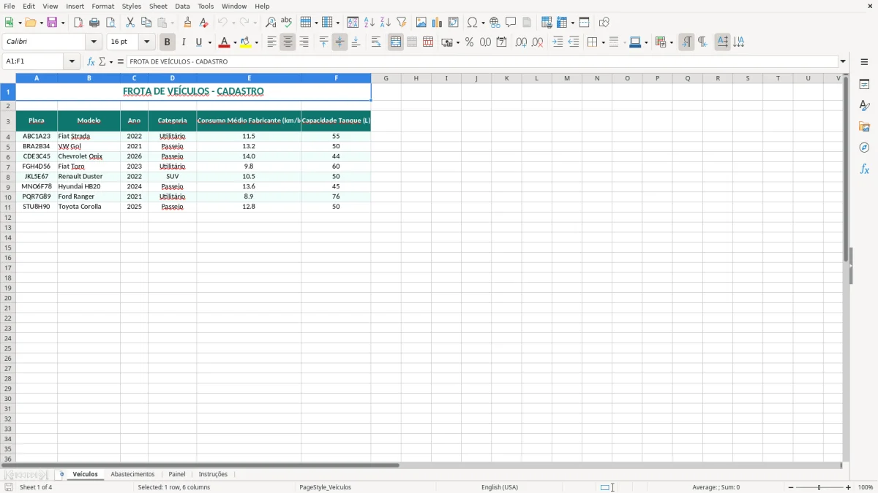Toggle Wrap Text
The width and height of the screenshot is (878, 493).
[376, 42]
